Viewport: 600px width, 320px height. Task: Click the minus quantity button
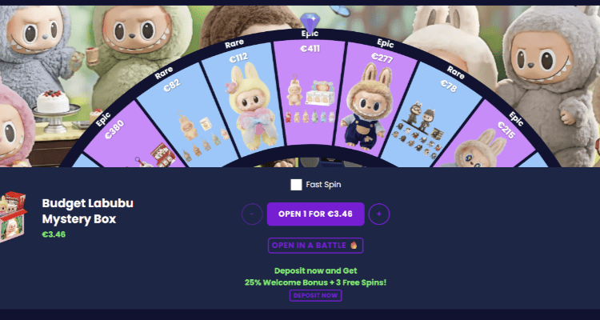(x=252, y=214)
